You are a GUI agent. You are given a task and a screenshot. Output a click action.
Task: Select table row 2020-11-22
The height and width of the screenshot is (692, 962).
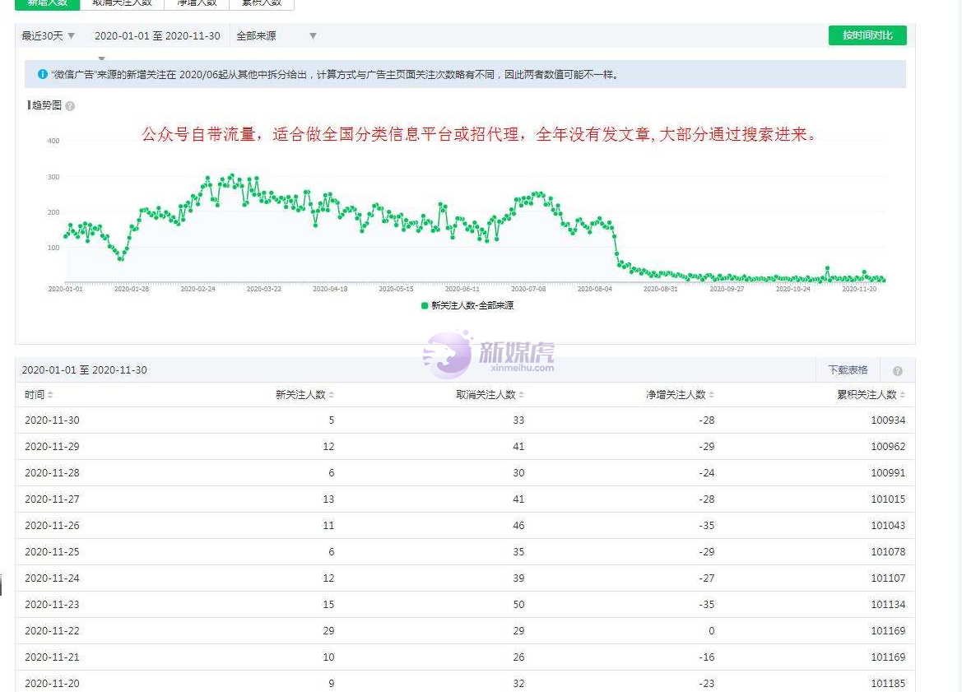coord(465,631)
